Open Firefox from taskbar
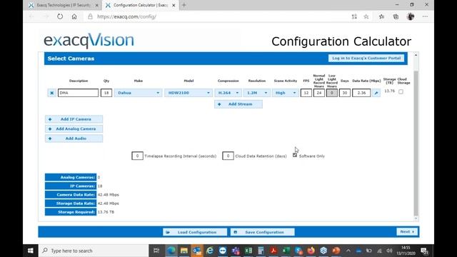 (x=311, y=251)
